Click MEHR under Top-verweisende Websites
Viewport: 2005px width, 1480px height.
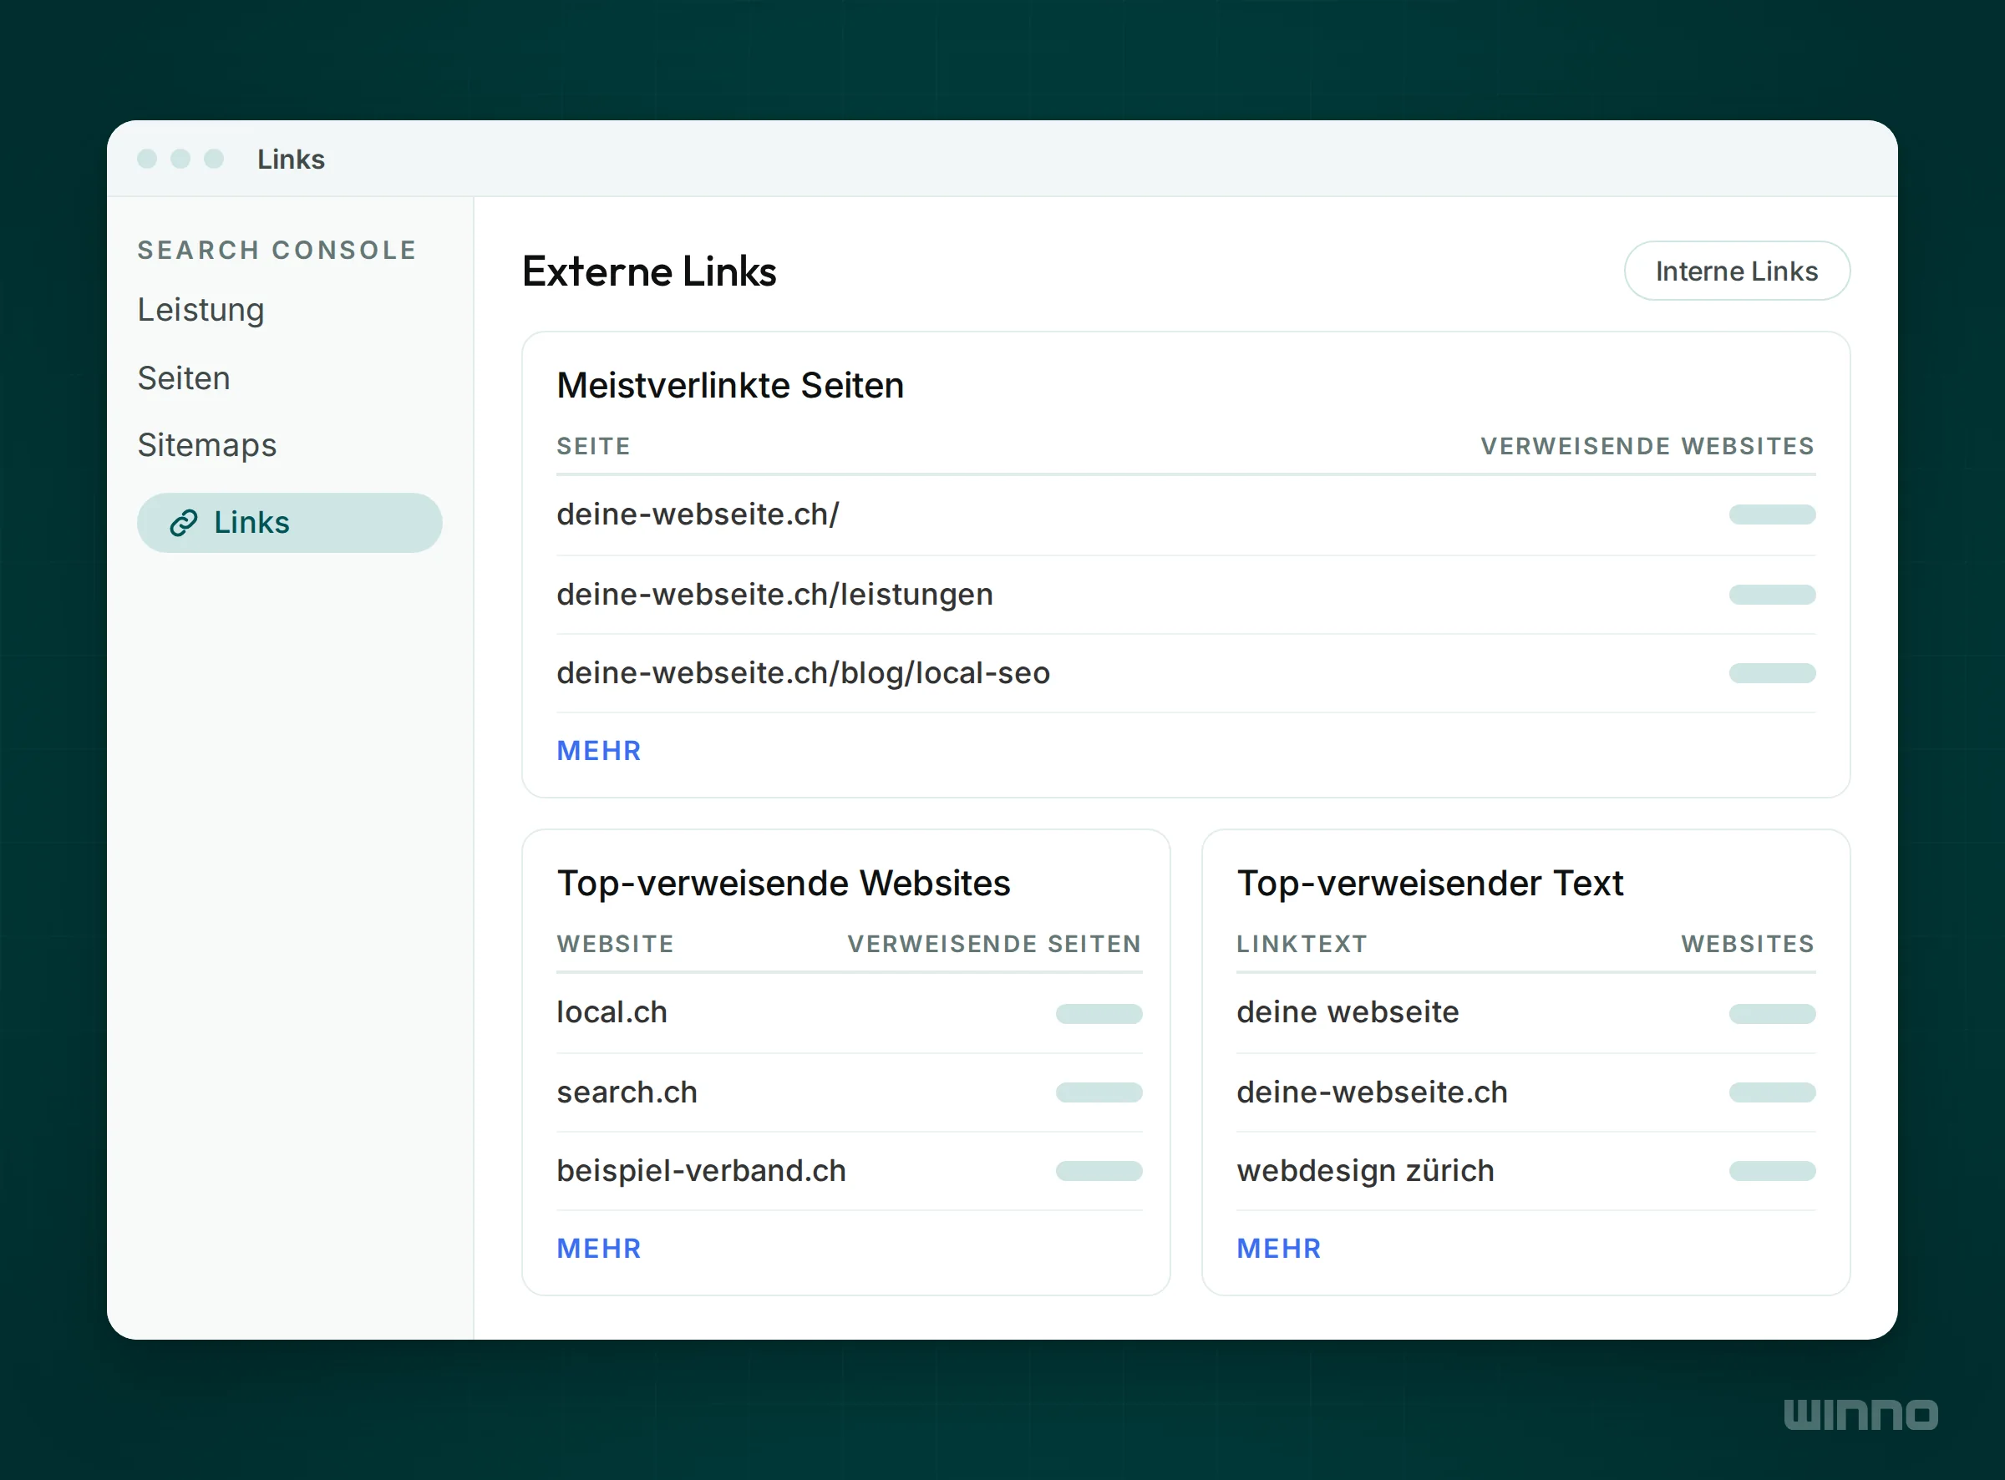[598, 1249]
